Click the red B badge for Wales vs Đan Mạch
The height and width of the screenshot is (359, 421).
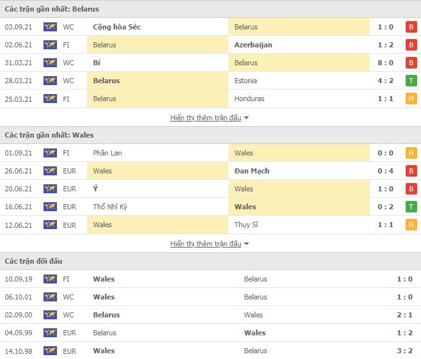(x=411, y=171)
